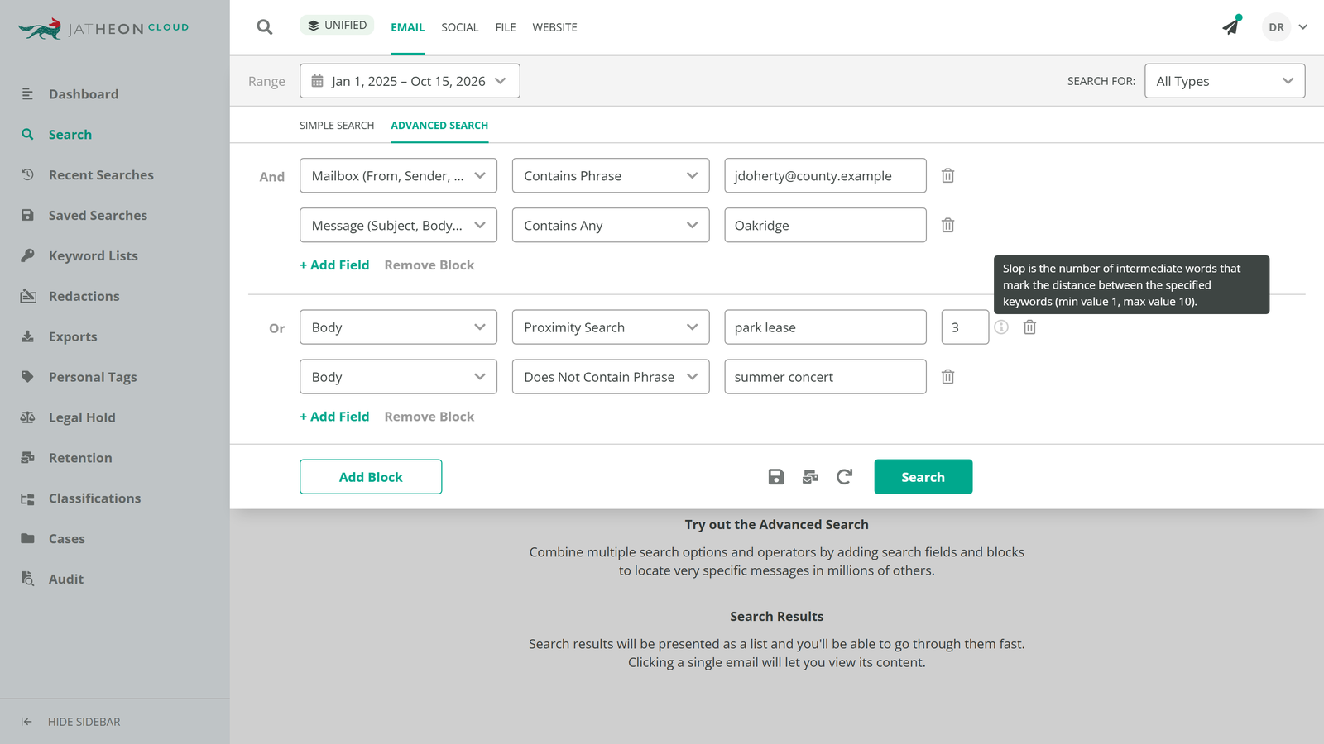Click the slop info icon
This screenshot has height=744, width=1324.
point(1001,327)
